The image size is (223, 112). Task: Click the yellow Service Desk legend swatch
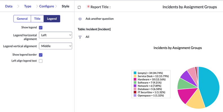[135, 76]
